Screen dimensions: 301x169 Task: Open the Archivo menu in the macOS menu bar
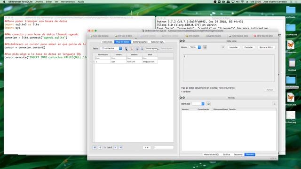(x=39, y=2)
